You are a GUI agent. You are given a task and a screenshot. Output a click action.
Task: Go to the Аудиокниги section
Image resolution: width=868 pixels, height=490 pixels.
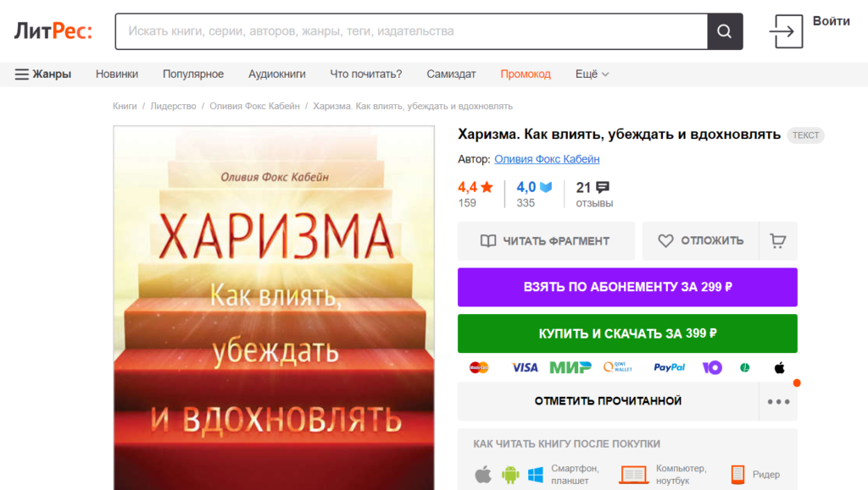[x=276, y=74]
